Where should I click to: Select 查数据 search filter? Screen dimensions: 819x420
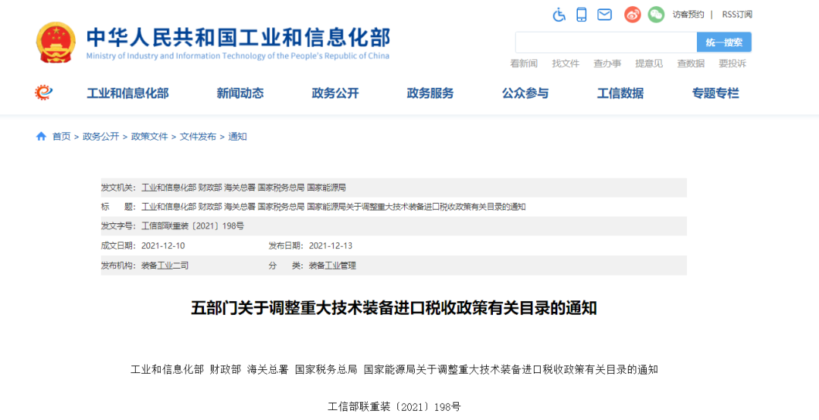click(x=691, y=64)
